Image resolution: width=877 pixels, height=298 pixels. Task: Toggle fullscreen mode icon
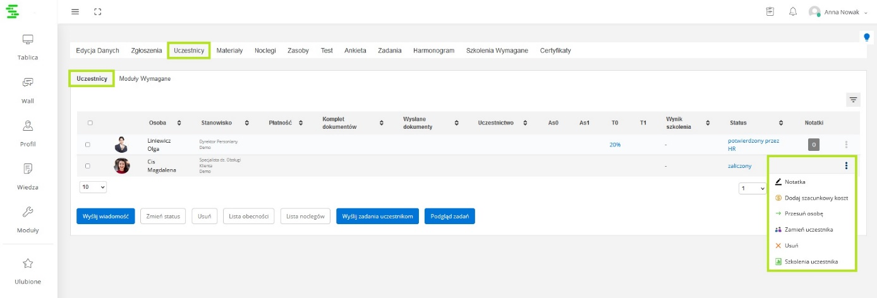(97, 12)
